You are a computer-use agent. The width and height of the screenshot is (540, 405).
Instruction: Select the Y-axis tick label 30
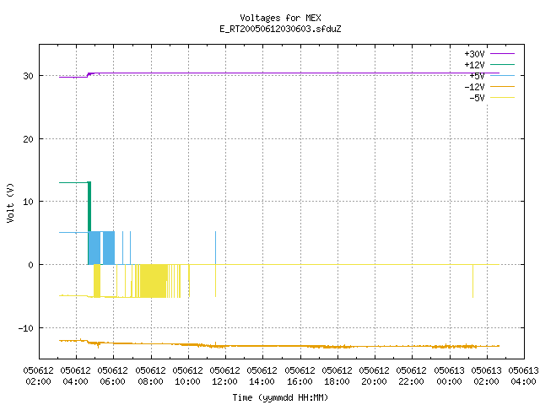click(28, 76)
